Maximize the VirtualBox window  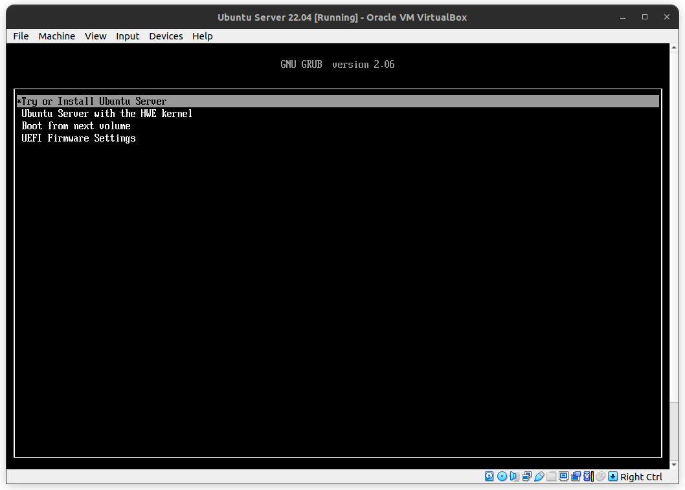pyautogui.click(x=645, y=17)
